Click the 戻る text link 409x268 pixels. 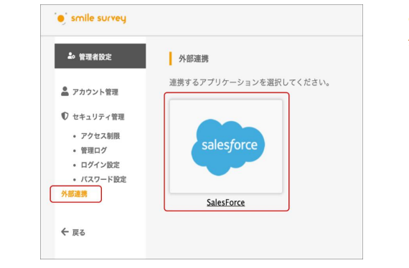pos(79,233)
